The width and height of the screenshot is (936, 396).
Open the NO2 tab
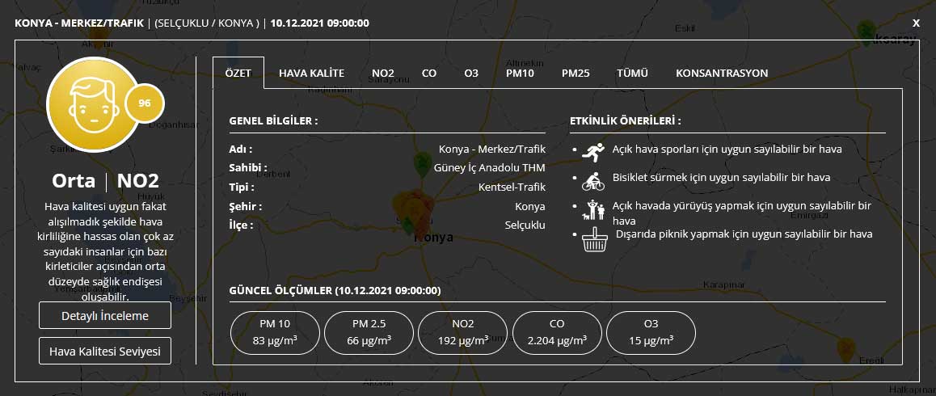pos(382,73)
